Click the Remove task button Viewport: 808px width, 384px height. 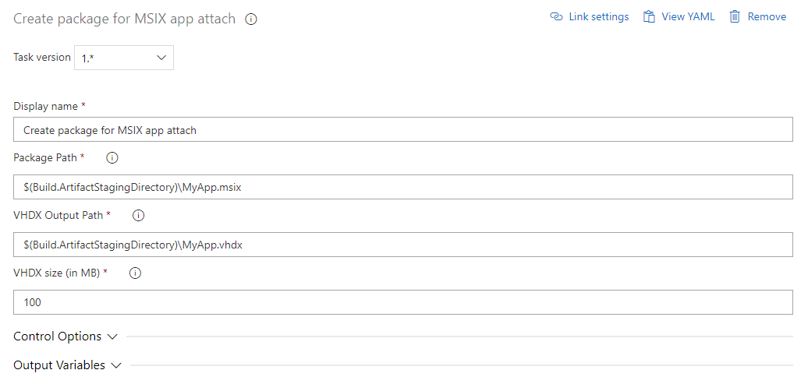coord(757,16)
